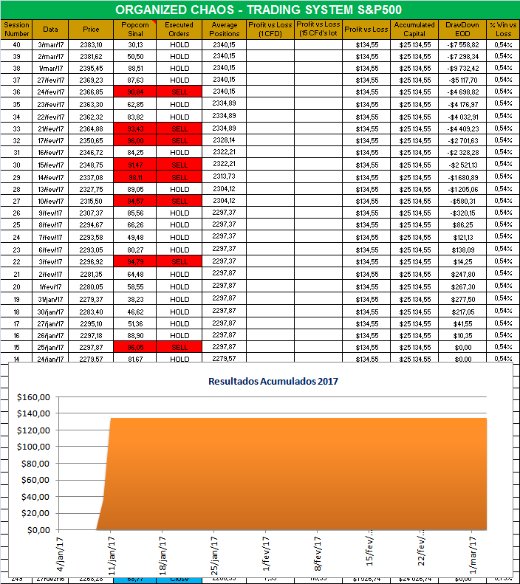Click the DrawDown EOD header
520x584 pixels.
(462, 29)
